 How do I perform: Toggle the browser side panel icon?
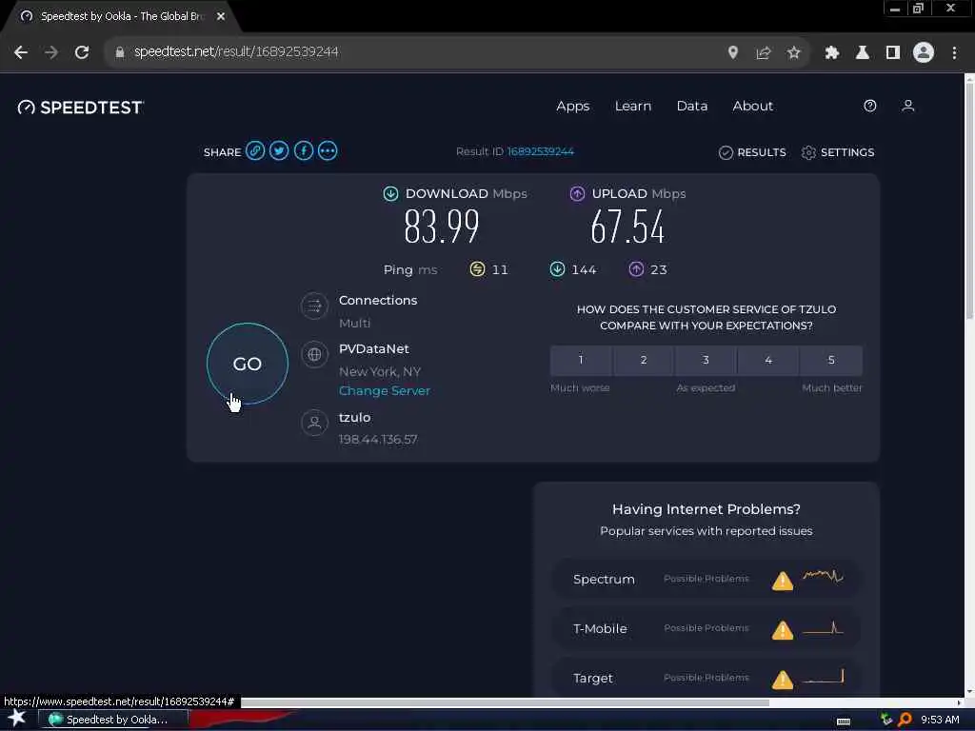[893, 53]
